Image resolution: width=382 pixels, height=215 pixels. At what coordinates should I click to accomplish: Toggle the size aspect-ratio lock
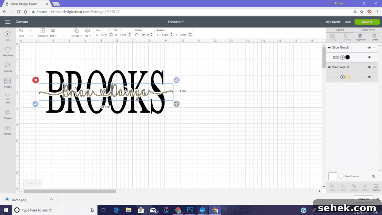(115, 29)
